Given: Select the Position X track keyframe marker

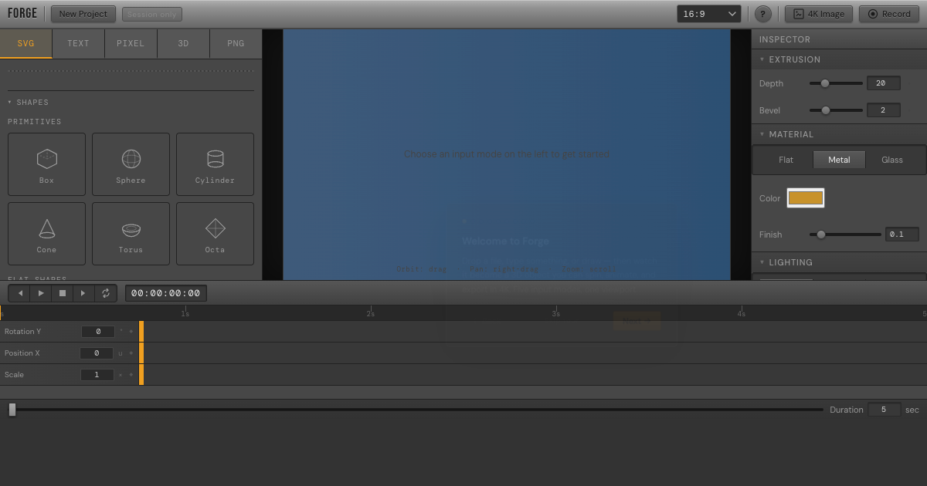Looking at the screenshot, I should pos(141,353).
